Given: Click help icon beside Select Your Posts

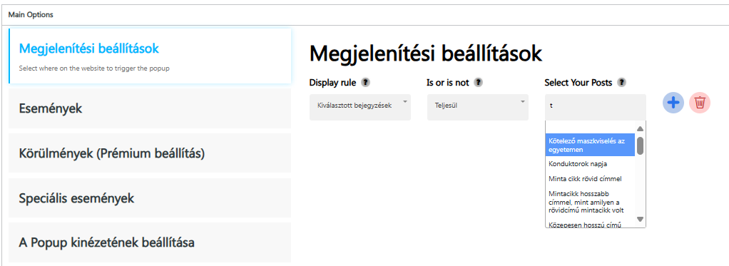Looking at the screenshot, I should [621, 83].
